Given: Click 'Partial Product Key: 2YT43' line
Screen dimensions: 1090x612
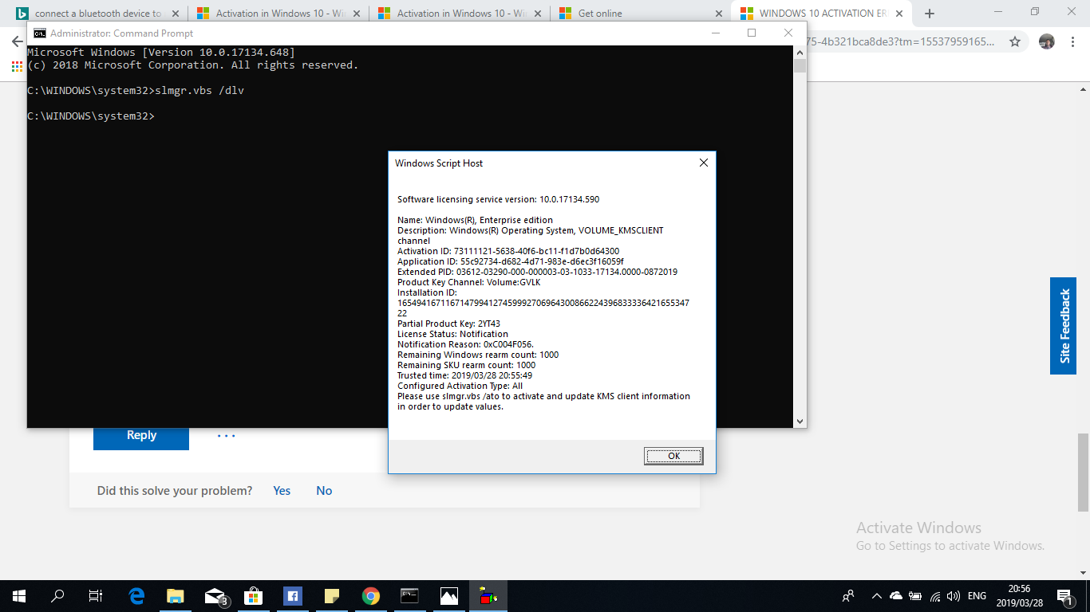Looking at the screenshot, I should tap(449, 324).
